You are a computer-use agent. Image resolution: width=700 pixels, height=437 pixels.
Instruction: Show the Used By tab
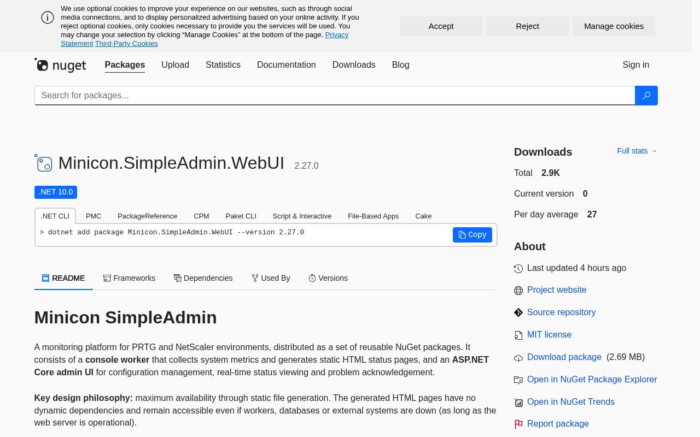click(x=271, y=278)
